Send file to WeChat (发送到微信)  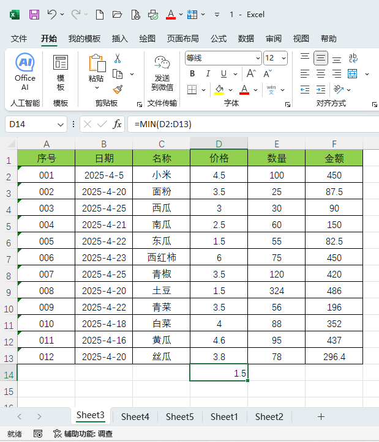[x=162, y=73]
